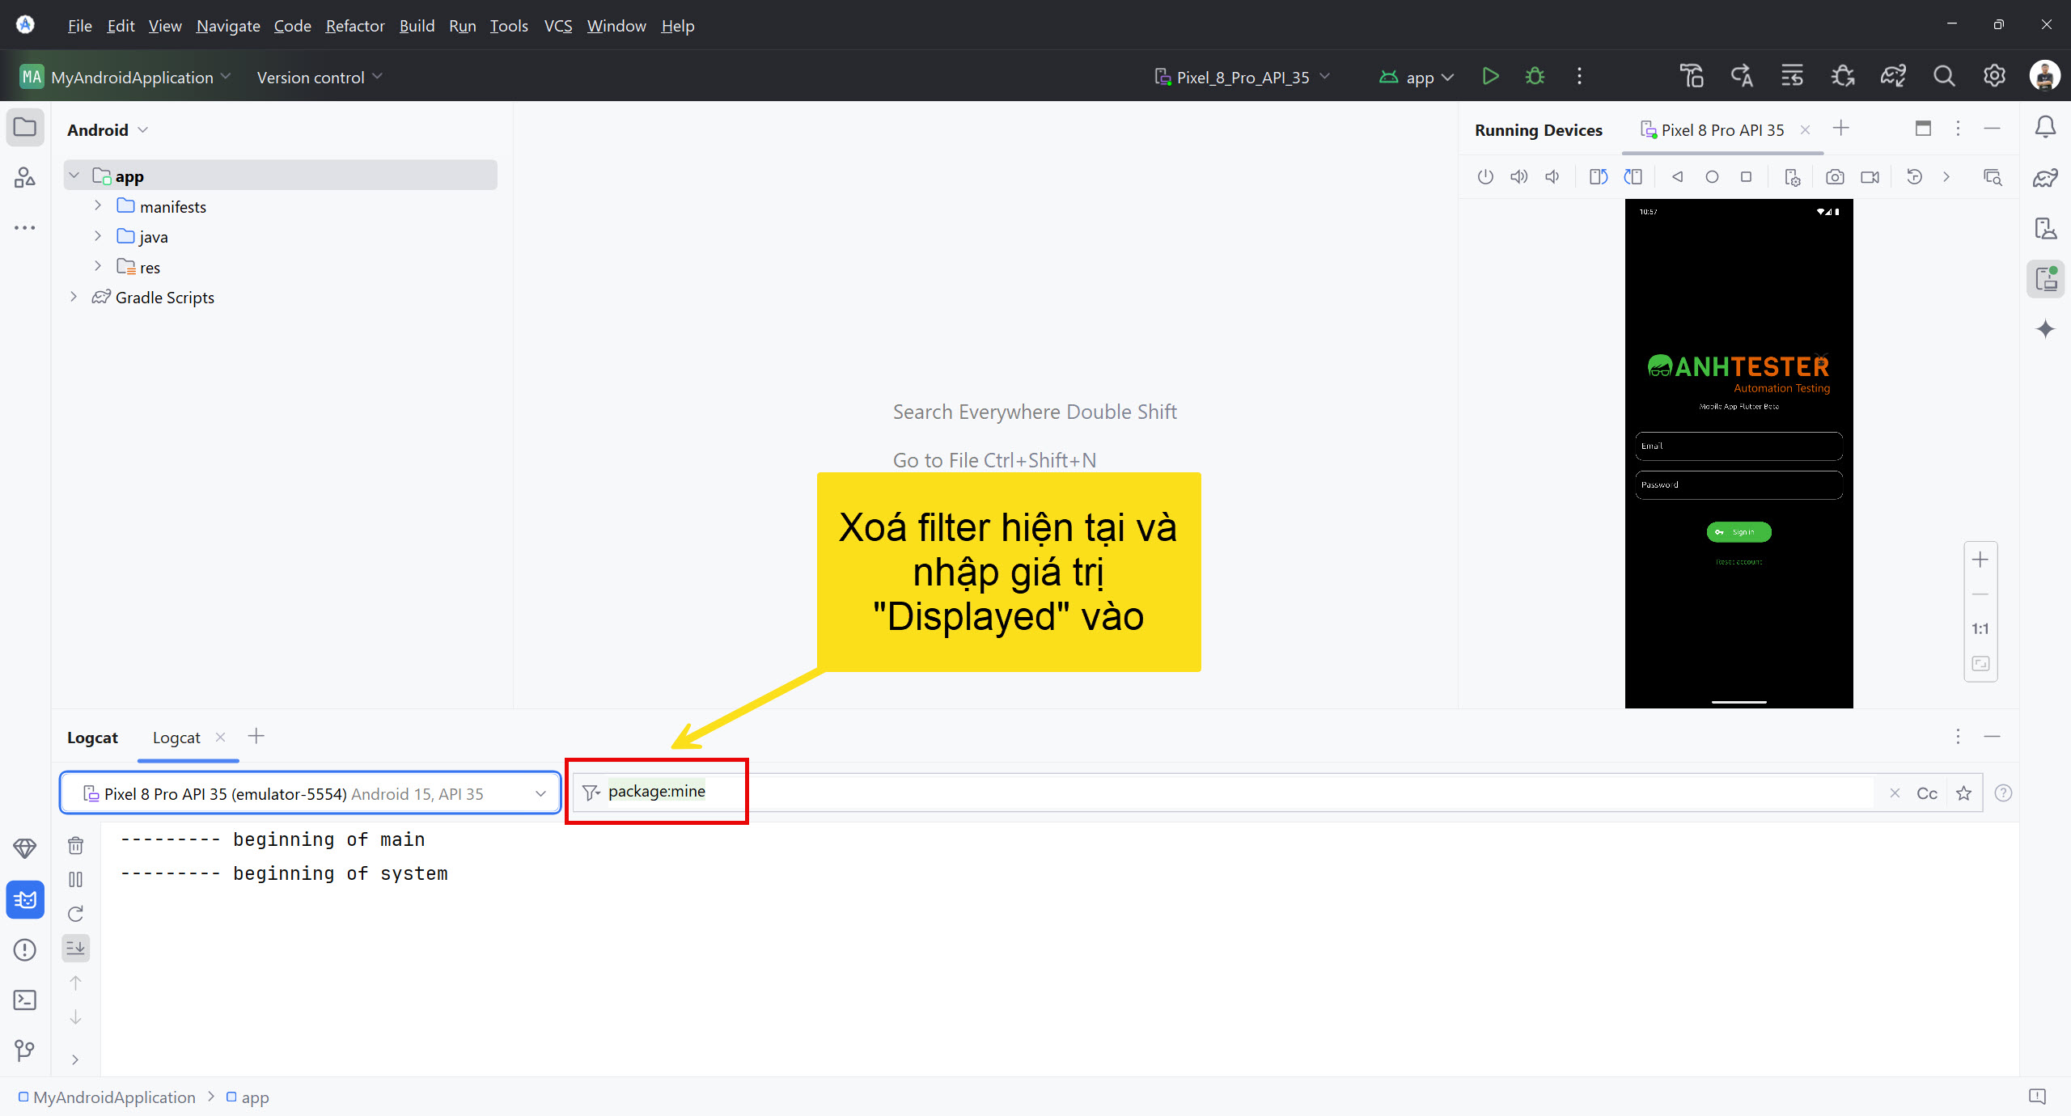Click Sign in button on emulator screen
Screen dimensions: 2071x1116
click(1739, 532)
